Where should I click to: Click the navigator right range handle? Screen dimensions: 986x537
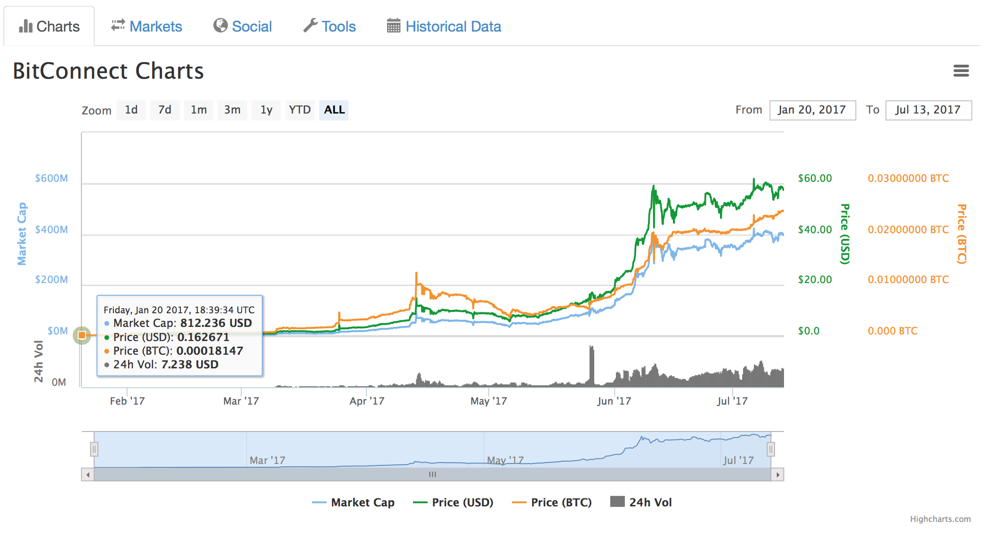771,449
